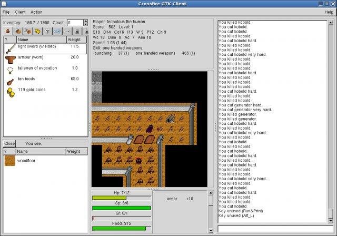Click the 'Player: techolous the human' text
Viewport: 337px width, 236px height.
pyautogui.click(x=119, y=22)
